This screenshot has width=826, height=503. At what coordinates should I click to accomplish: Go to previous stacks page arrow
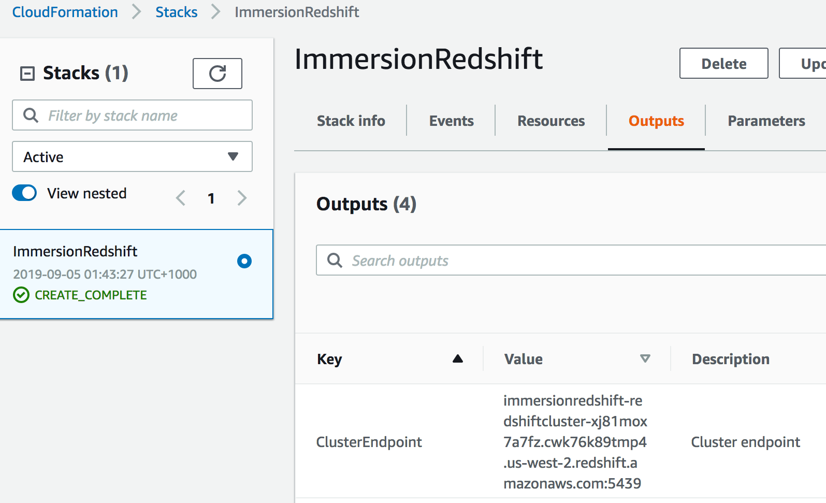coord(181,198)
